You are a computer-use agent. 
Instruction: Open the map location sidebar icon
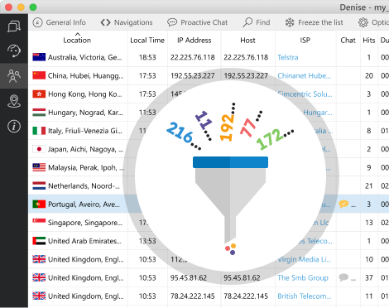pos(14,101)
